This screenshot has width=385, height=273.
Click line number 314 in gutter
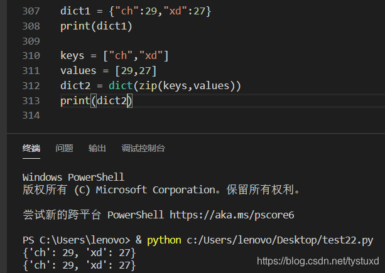coord(31,115)
